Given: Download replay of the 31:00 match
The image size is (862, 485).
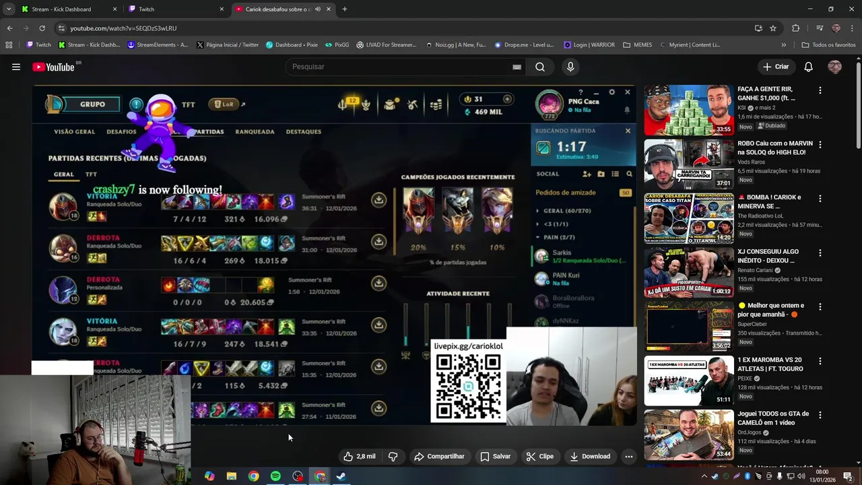Looking at the screenshot, I should click(x=378, y=241).
